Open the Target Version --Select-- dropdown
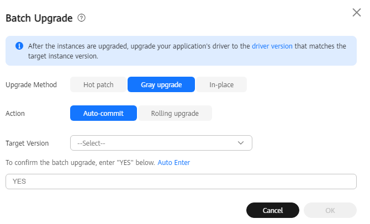The image size is (370, 224). (161, 143)
